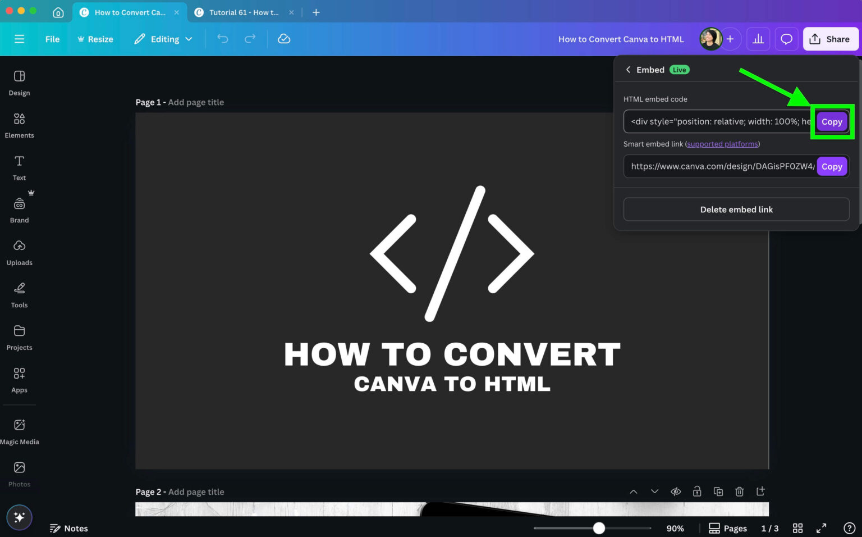Copy the HTML embed code
This screenshot has height=537, width=862.
[832, 121]
